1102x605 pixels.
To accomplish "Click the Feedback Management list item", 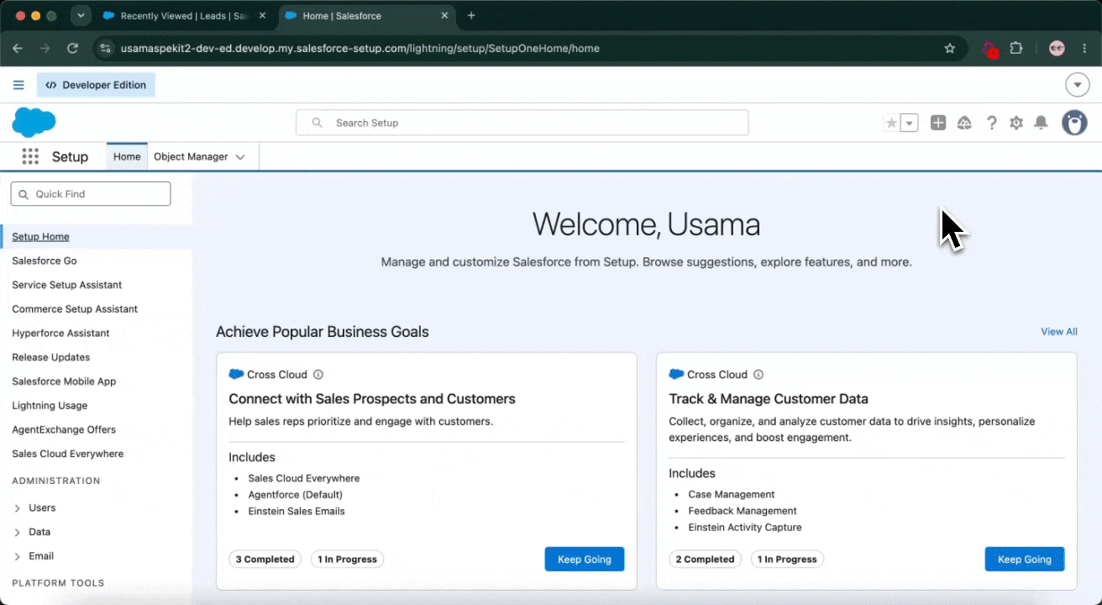I will (x=743, y=511).
